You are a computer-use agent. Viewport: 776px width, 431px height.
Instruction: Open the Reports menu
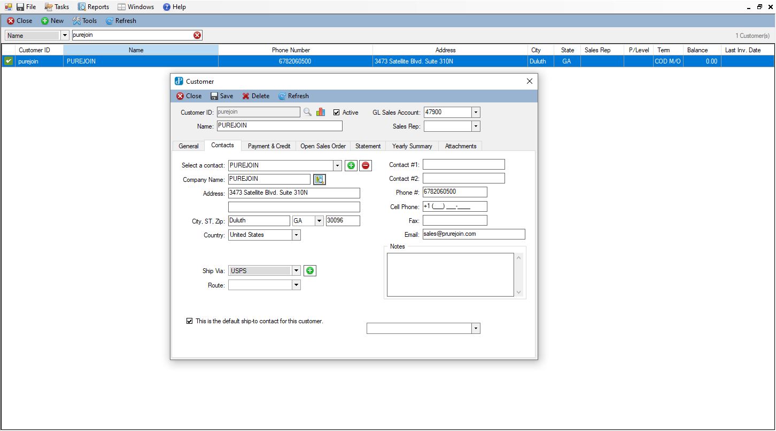[x=94, y=7]
